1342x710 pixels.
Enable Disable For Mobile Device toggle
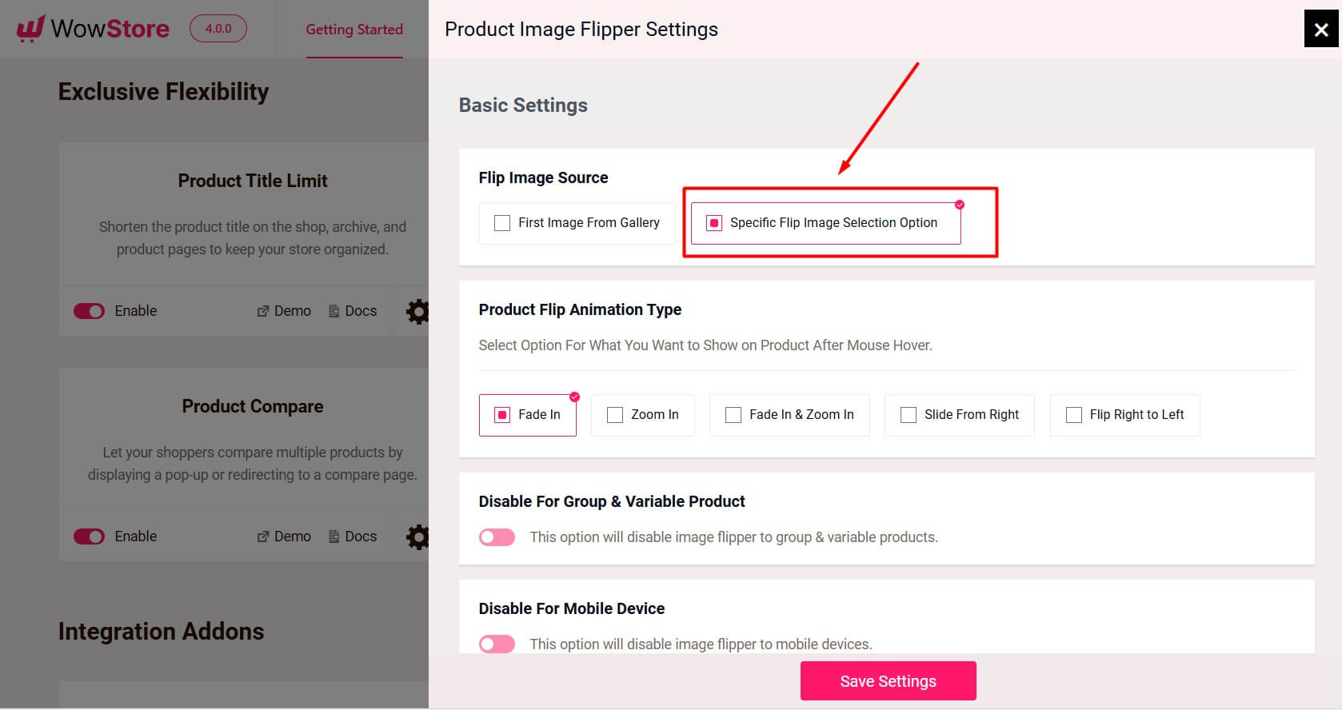point(497,644)
